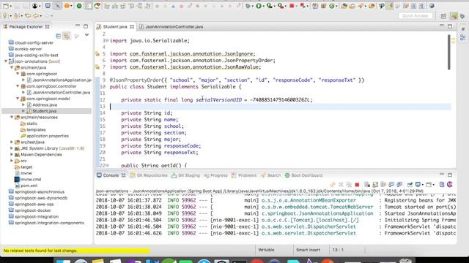This screenshot has width=469, height=263.
Task: Collapse the json-annotations project
Action: (6, 61)
